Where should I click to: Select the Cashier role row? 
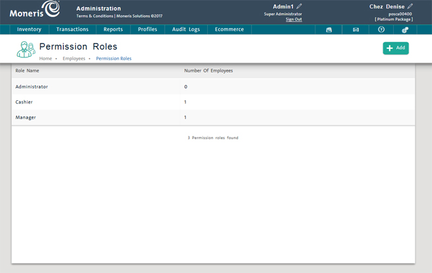click(x=213, y=102)
